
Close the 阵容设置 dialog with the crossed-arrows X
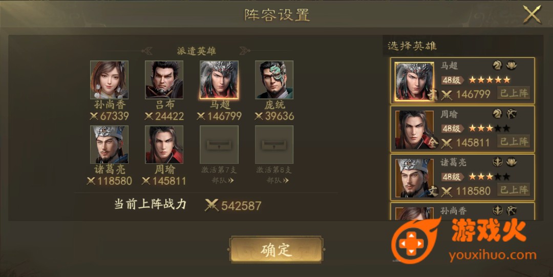[532, 14]
